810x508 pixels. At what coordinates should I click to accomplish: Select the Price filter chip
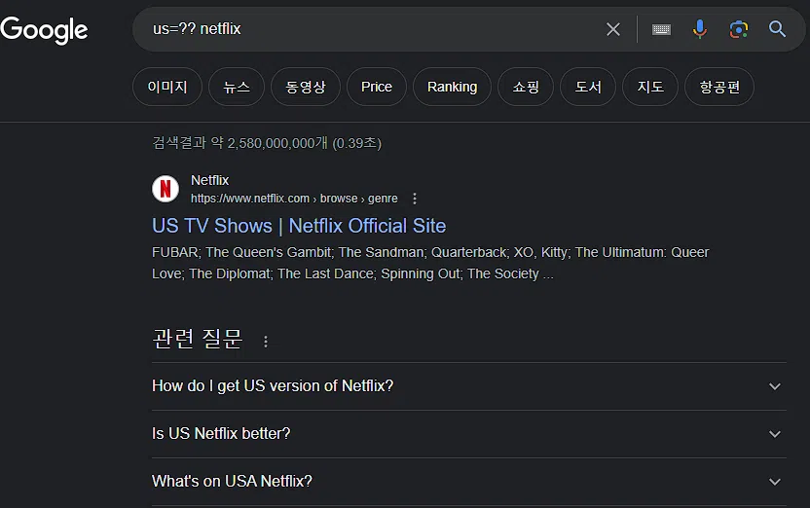377,87
